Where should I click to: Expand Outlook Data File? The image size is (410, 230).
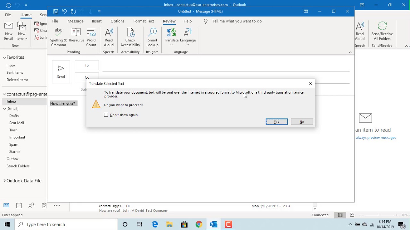coord(4,181)
